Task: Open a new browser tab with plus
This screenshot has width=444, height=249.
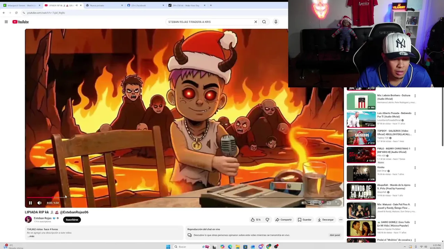Action: (x=211, y=6)
